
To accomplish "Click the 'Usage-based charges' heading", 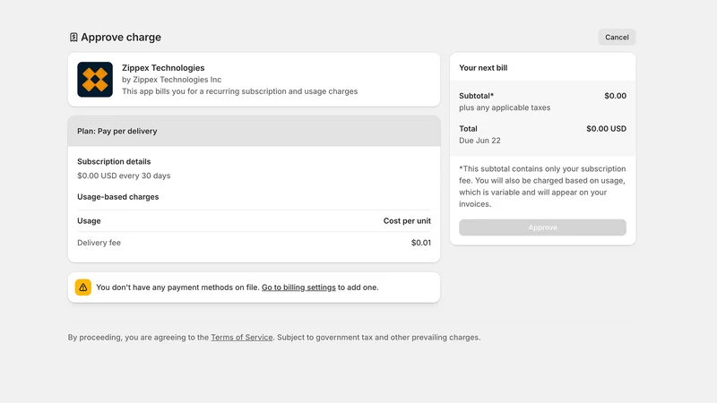I will coord(118,197).
